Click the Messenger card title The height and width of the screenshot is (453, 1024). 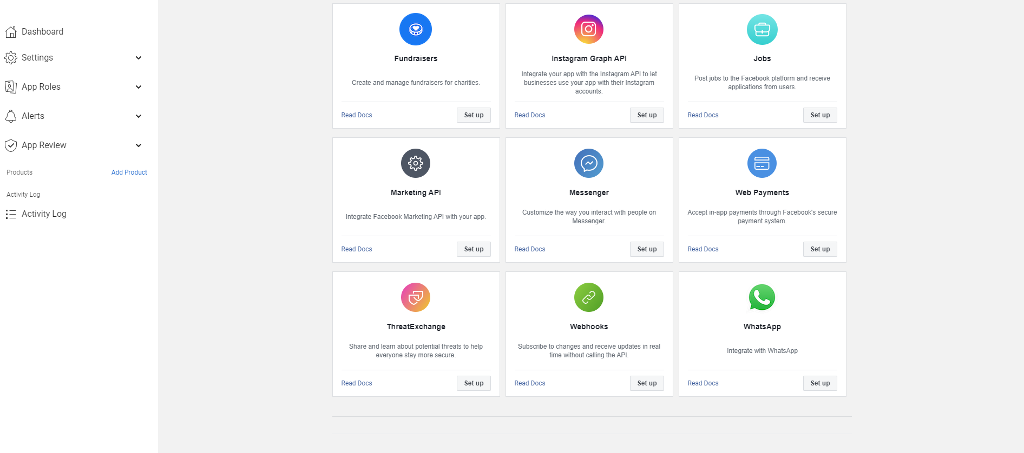(x=589, y=192)
